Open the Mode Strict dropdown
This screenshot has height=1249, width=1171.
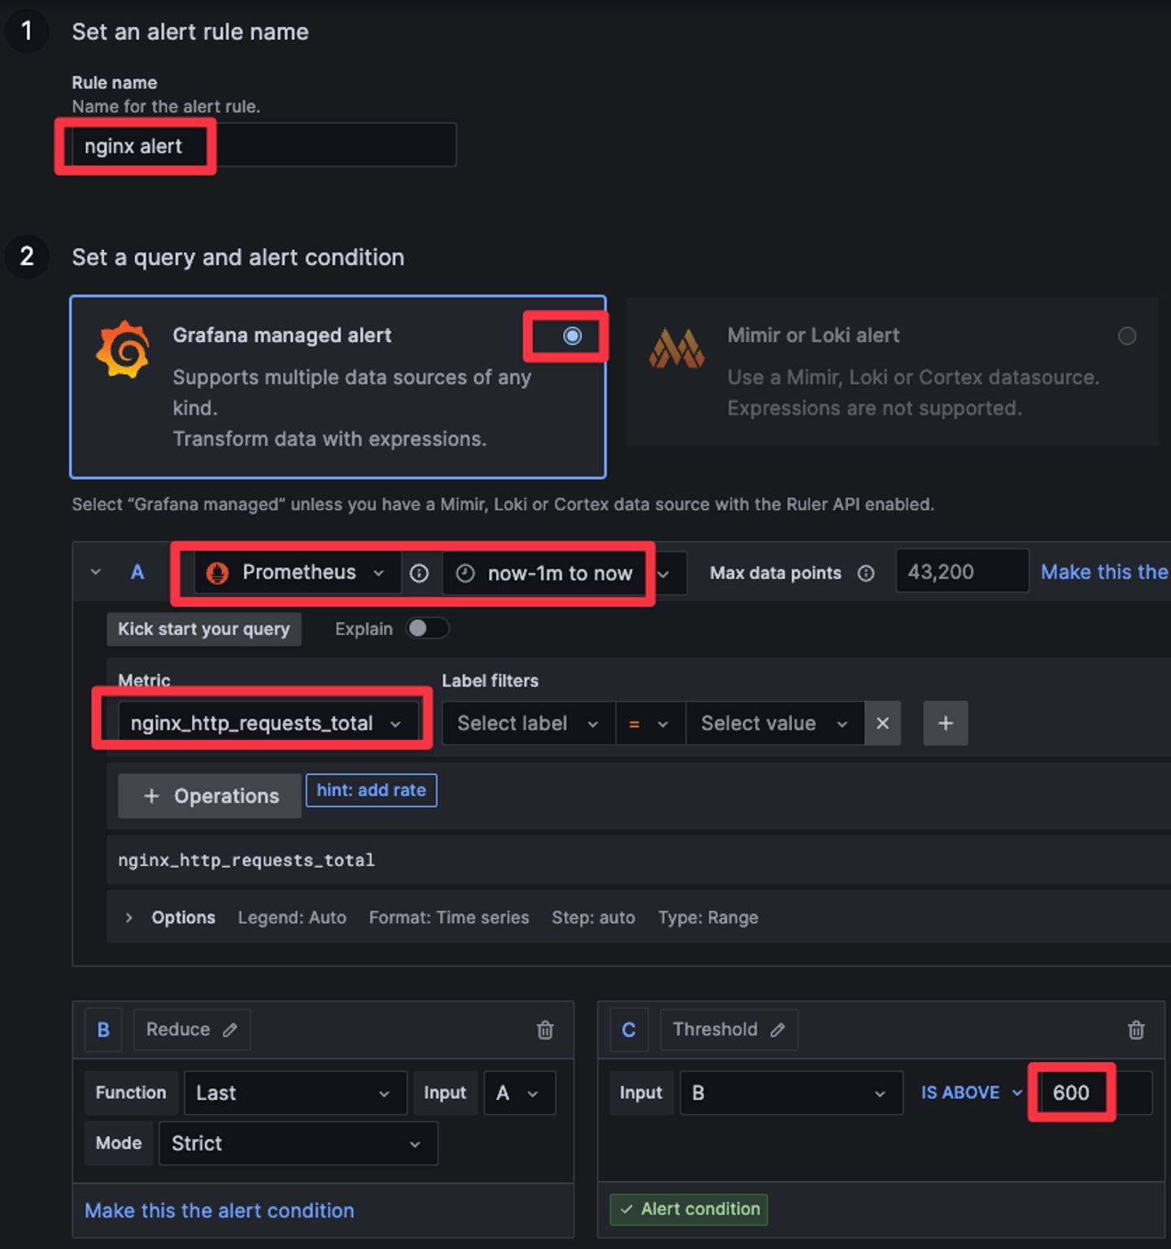point(298,1143)
